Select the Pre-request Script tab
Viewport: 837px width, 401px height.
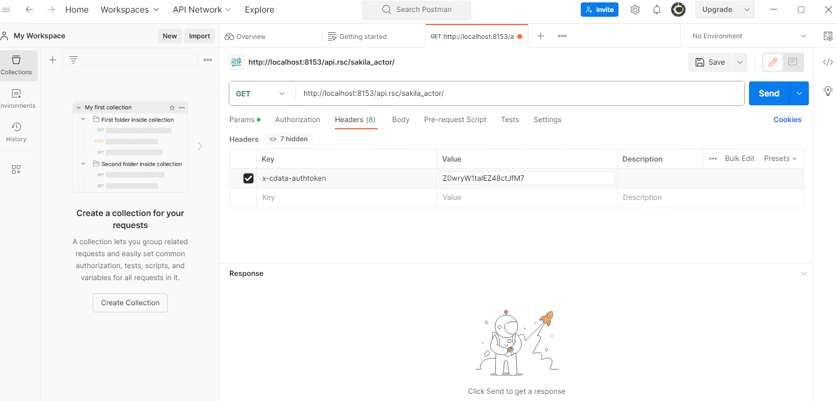pos(455,120)
